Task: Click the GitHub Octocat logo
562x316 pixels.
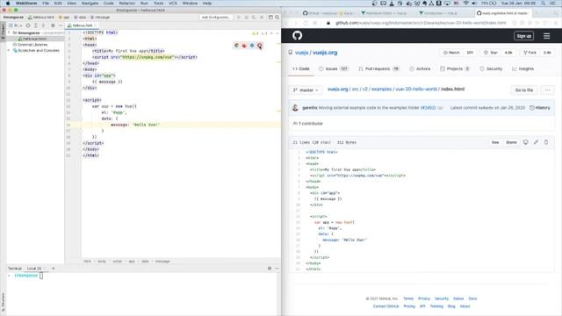Action: click(297, 35)
